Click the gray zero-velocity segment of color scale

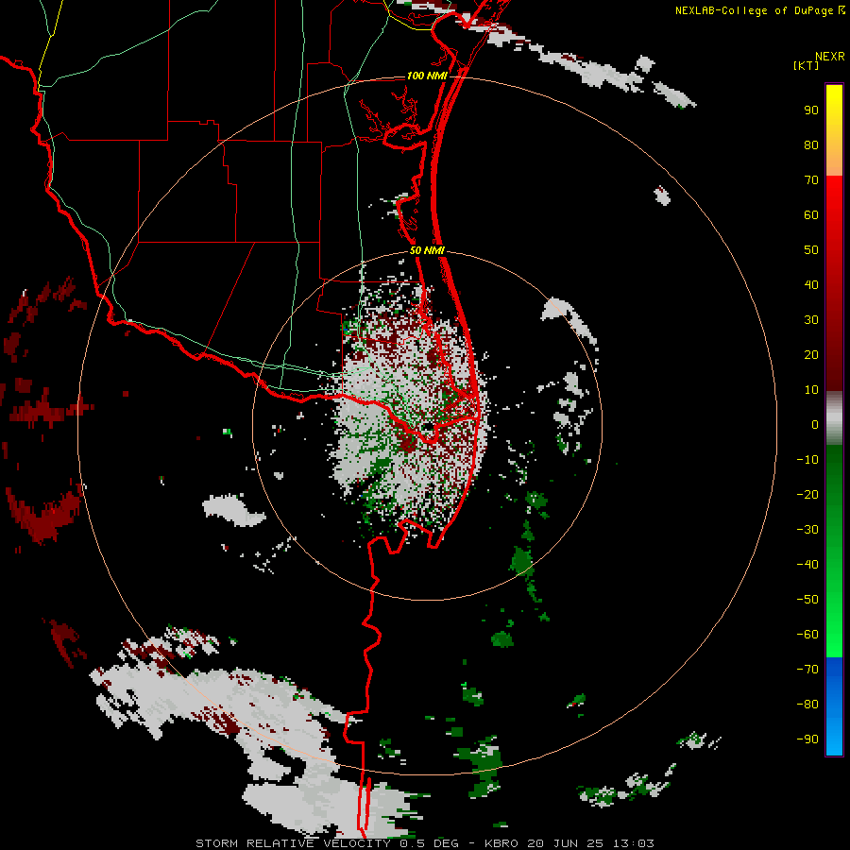click(x=834, y=418)
